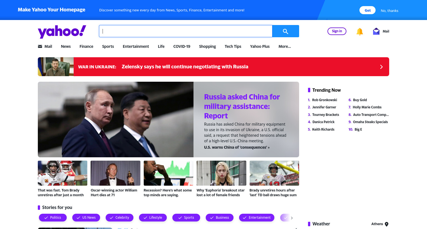Open trending topic Danica Patrick
The image size is (427, 229).
pyautogui.click(x=323, y=122)
